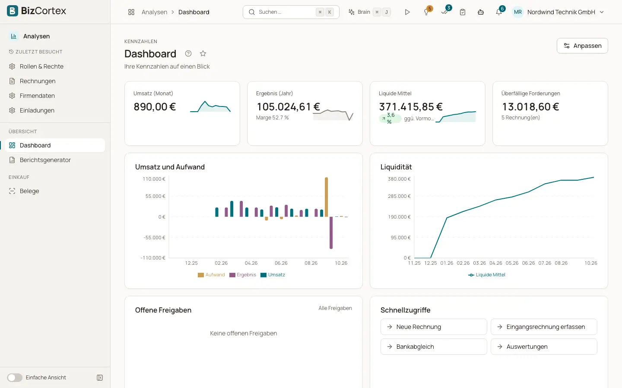This screenshot has height=388, width=622.
Task: Open Alle Freigaben link
Action: point(335,308)
